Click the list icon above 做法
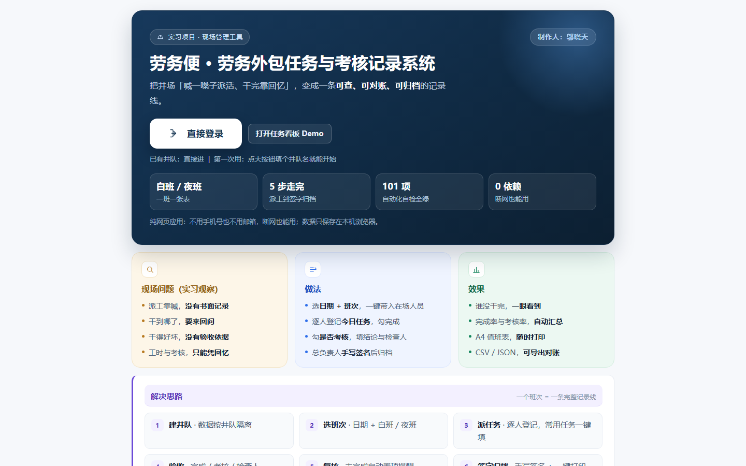This screenshot has height=466, width=746. pyautogui.click(x=313, y=269)
